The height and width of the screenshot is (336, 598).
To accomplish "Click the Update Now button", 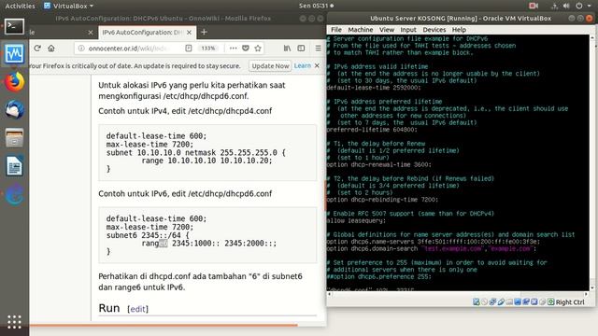I will click(x=270, y=65).
